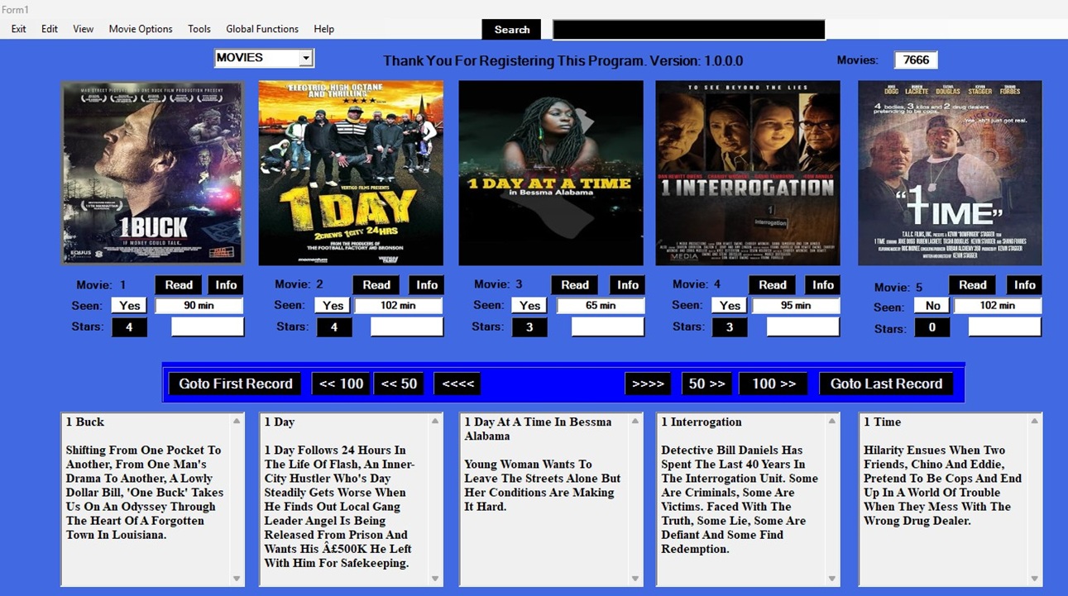Click the 95 min runtime field
Image resolution: width=1068 pixels, height=596 pixels.
(x=796, y=306)
